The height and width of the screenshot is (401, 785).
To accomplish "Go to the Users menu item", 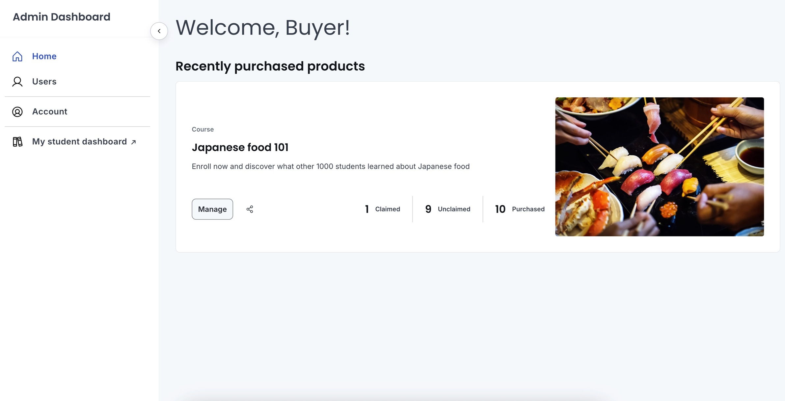I will pos(44,81).
